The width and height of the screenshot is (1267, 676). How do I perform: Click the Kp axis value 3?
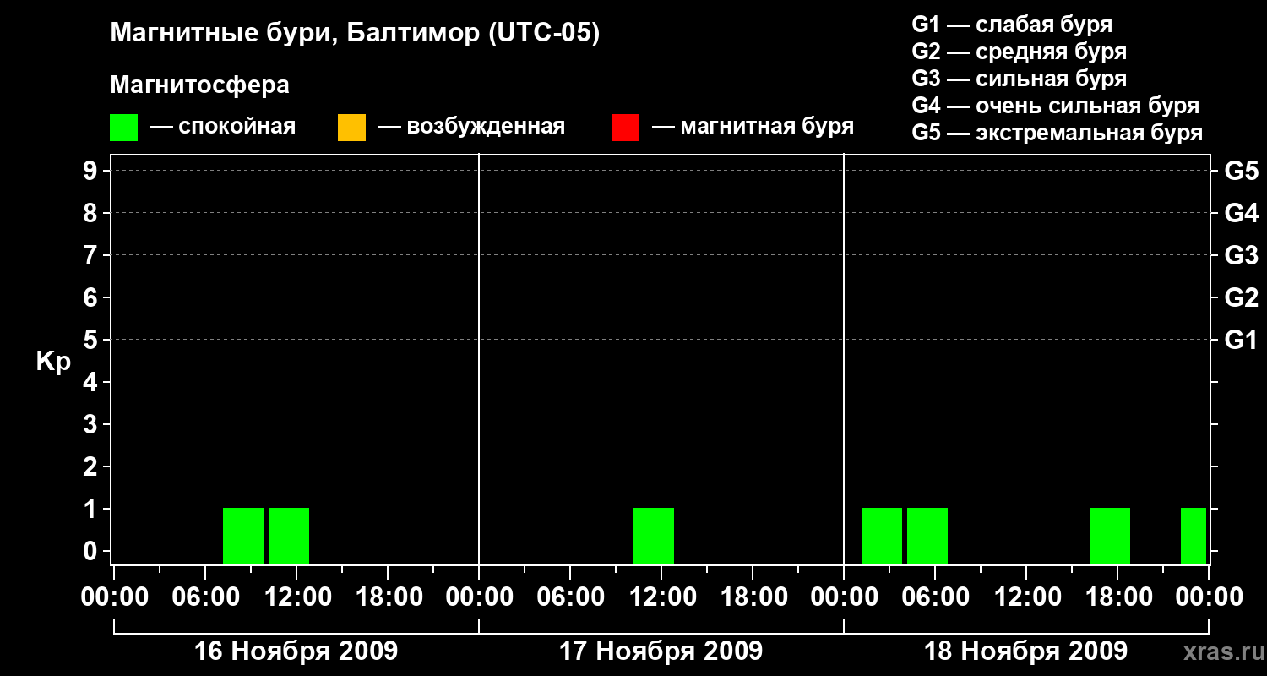coord(92,424)
